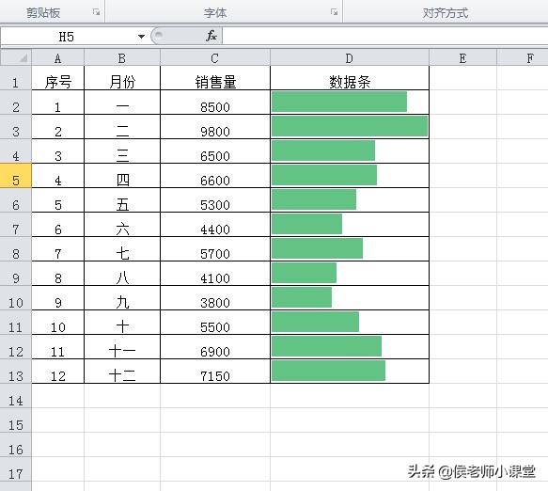Click the month cell 八

coord(122,274)
